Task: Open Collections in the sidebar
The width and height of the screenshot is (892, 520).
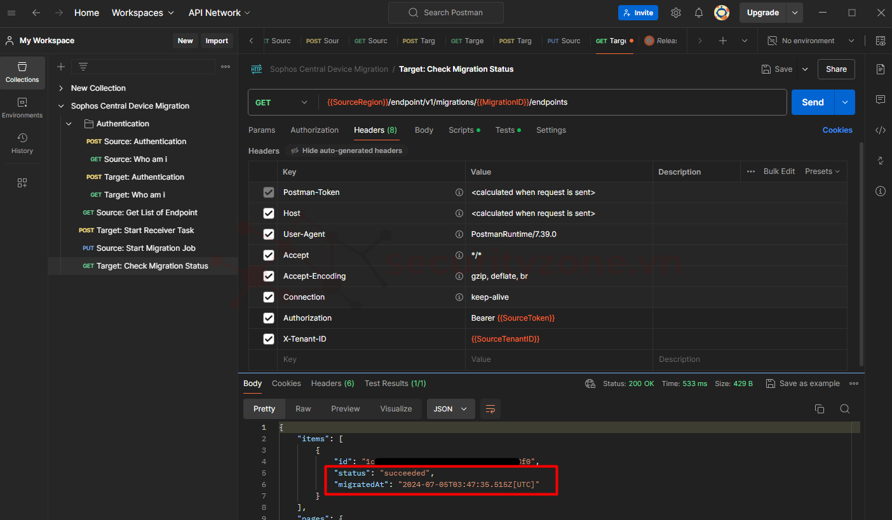Action: click(x=22, y=72)
